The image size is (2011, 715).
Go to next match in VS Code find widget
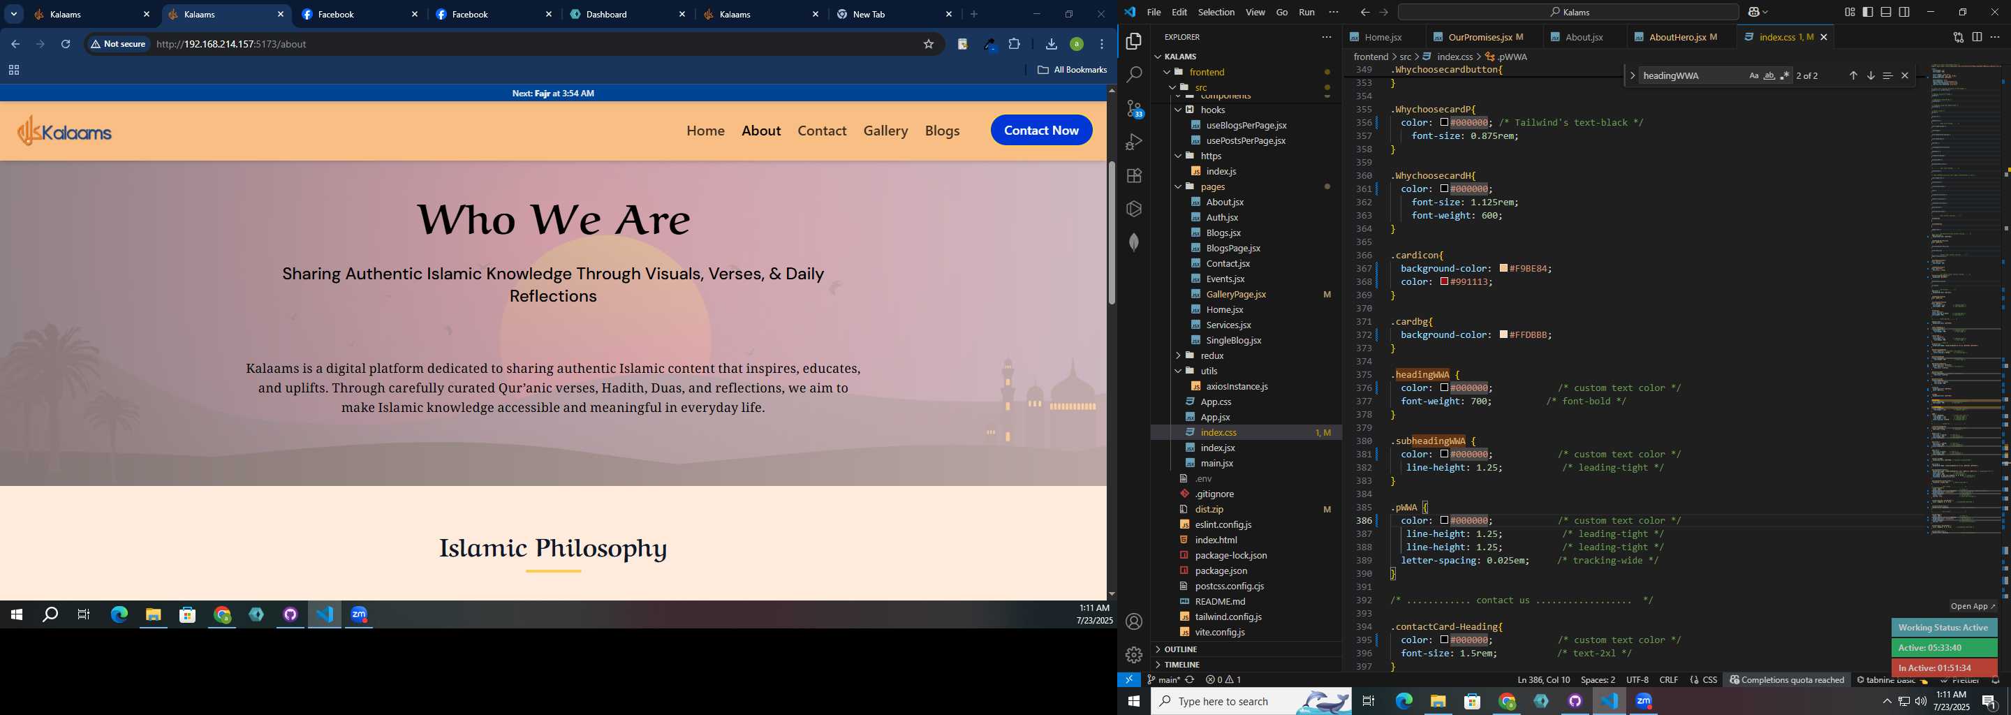pyautogui.click(x=1870, y=75)
